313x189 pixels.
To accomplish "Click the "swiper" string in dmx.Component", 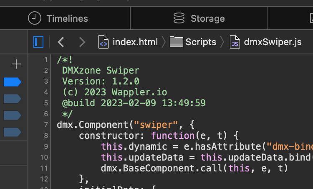I will tap(156, 125).
